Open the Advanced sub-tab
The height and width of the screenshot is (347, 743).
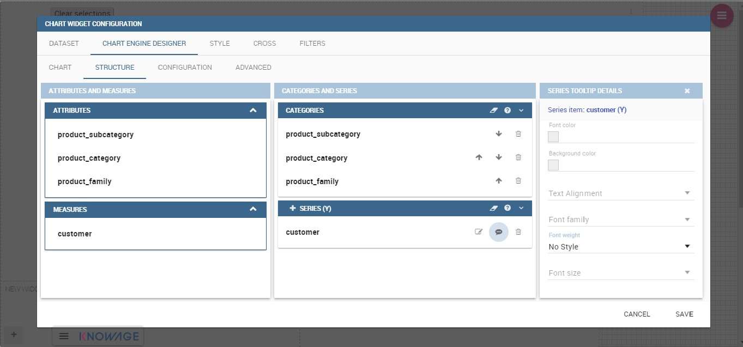(x=253, y=68)
